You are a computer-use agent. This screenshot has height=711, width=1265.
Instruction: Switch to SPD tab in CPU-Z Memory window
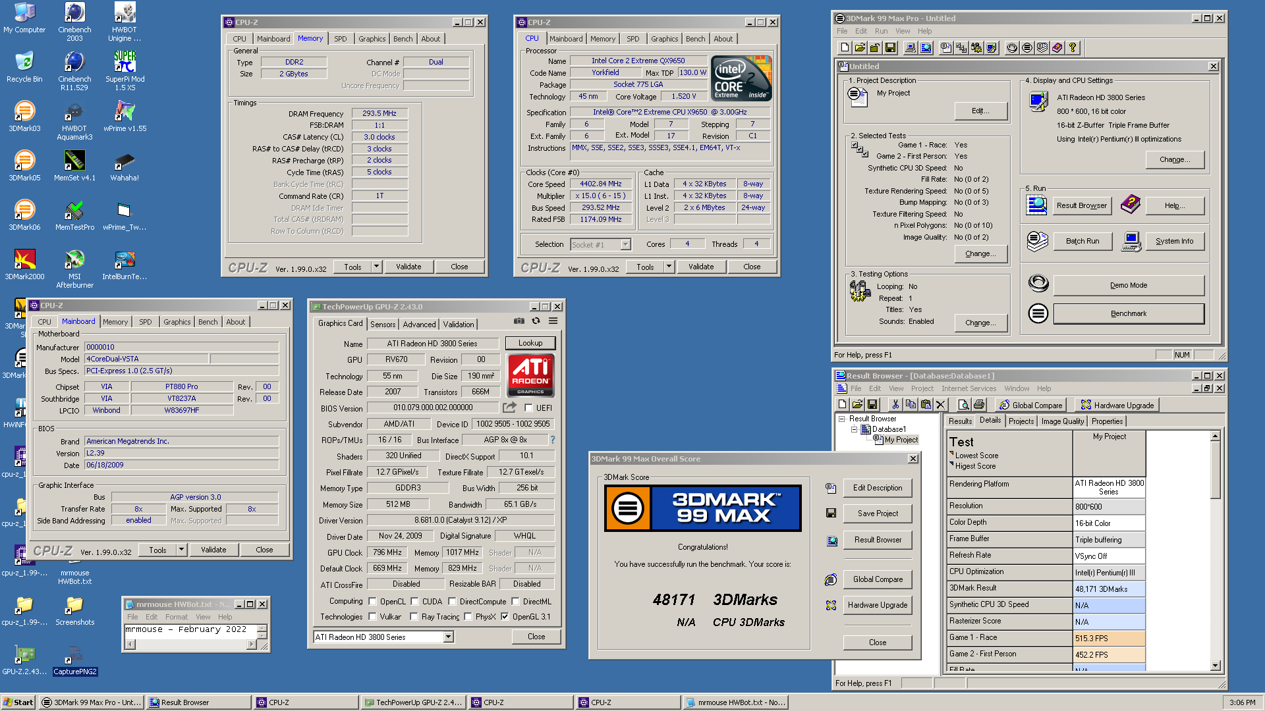coord(340,39)
